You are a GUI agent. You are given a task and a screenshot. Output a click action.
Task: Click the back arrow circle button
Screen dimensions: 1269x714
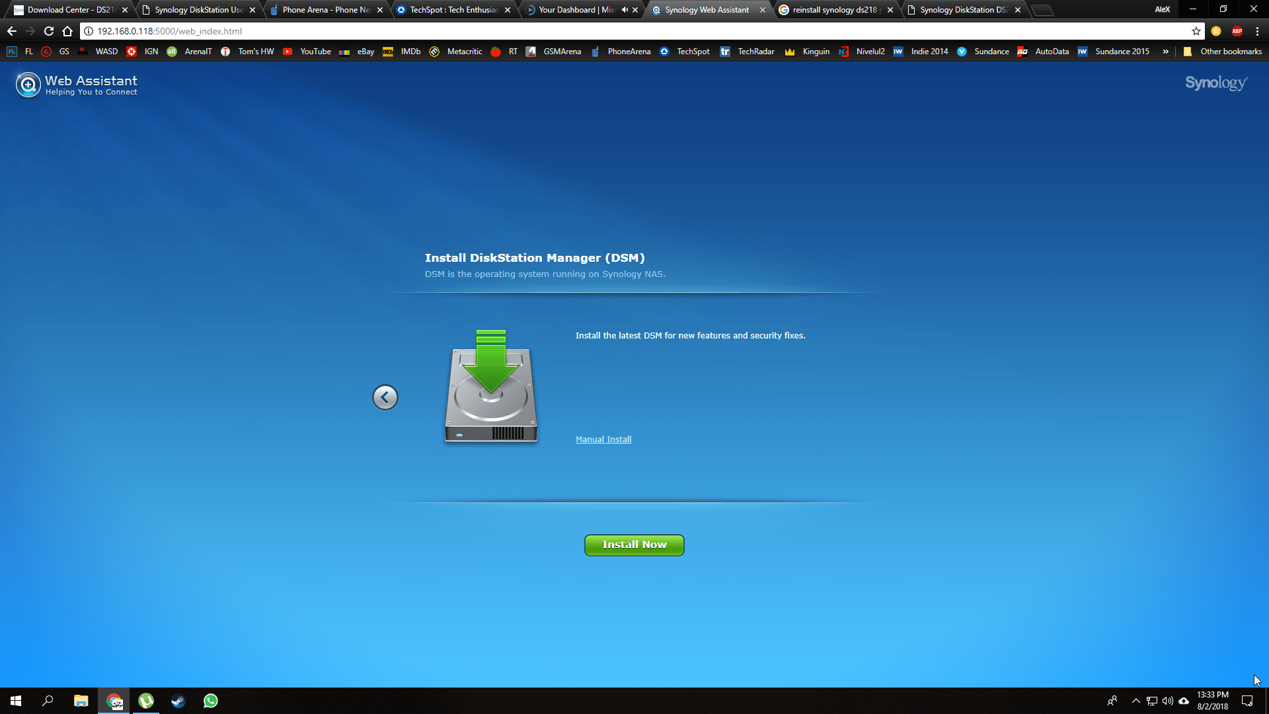[x=385, y=397]
